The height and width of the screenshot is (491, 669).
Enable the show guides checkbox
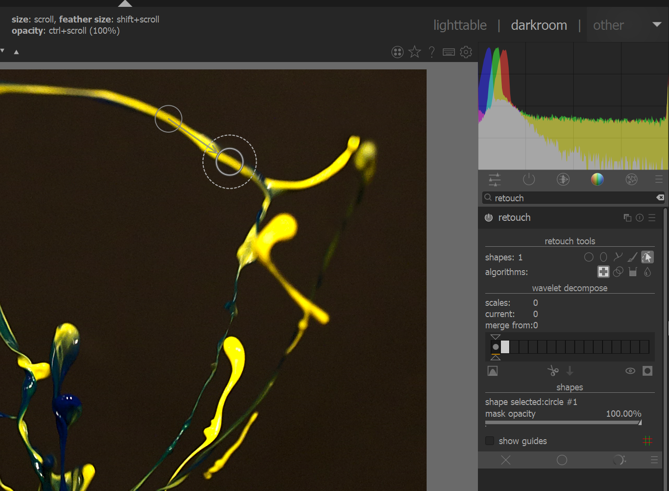[490, 441]
